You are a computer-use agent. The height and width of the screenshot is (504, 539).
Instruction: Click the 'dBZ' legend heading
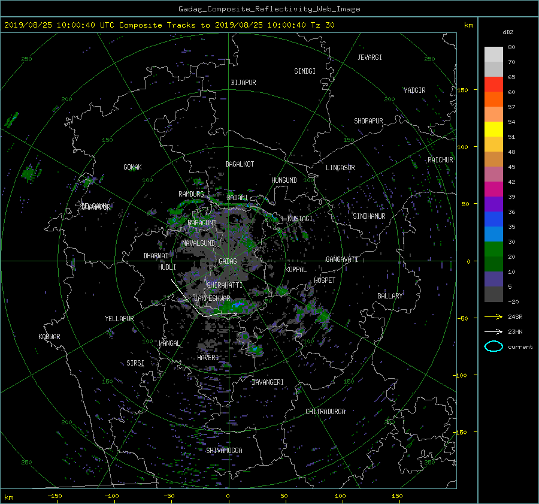pos(508,32)
